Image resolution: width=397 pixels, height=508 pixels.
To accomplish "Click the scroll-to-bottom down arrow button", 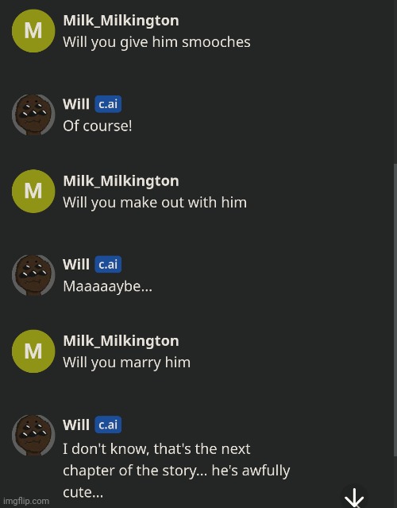I will pos(354,498).
